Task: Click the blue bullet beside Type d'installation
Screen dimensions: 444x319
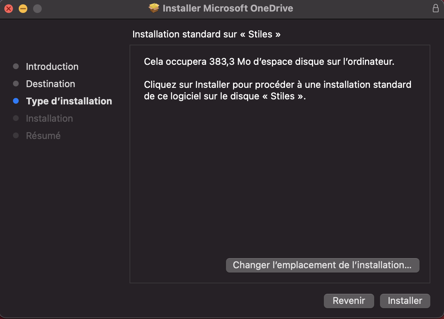Action: tap(16, 101)
